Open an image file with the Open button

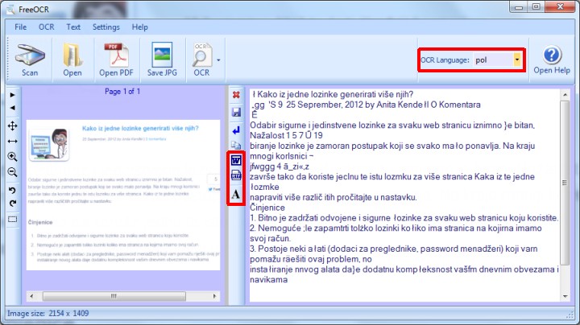(x=72, y=59)
